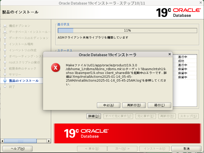
Task: Click the 中止(A) abort button
Action: 109,105
